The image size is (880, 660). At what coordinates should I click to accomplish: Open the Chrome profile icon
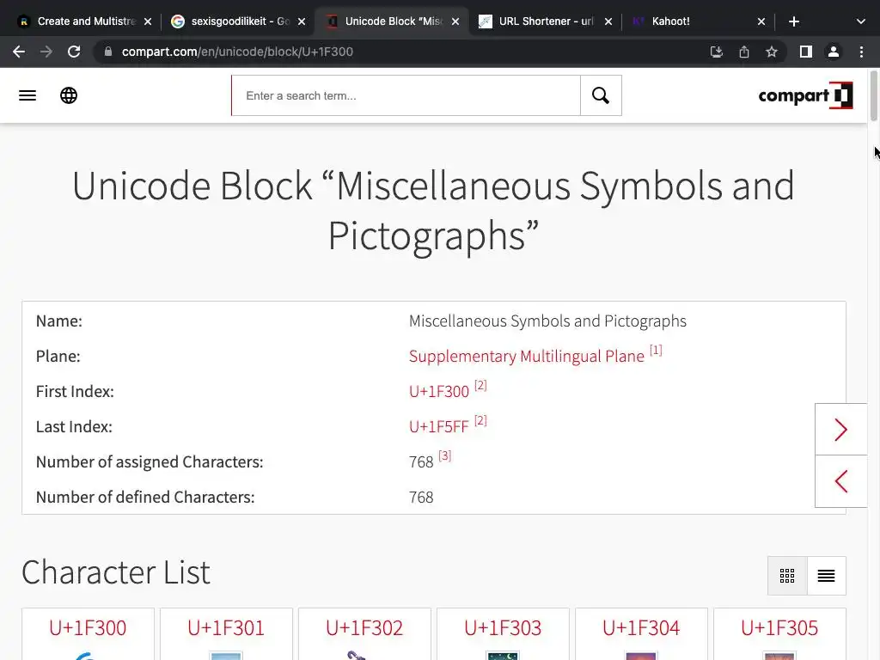click(833, 52)
